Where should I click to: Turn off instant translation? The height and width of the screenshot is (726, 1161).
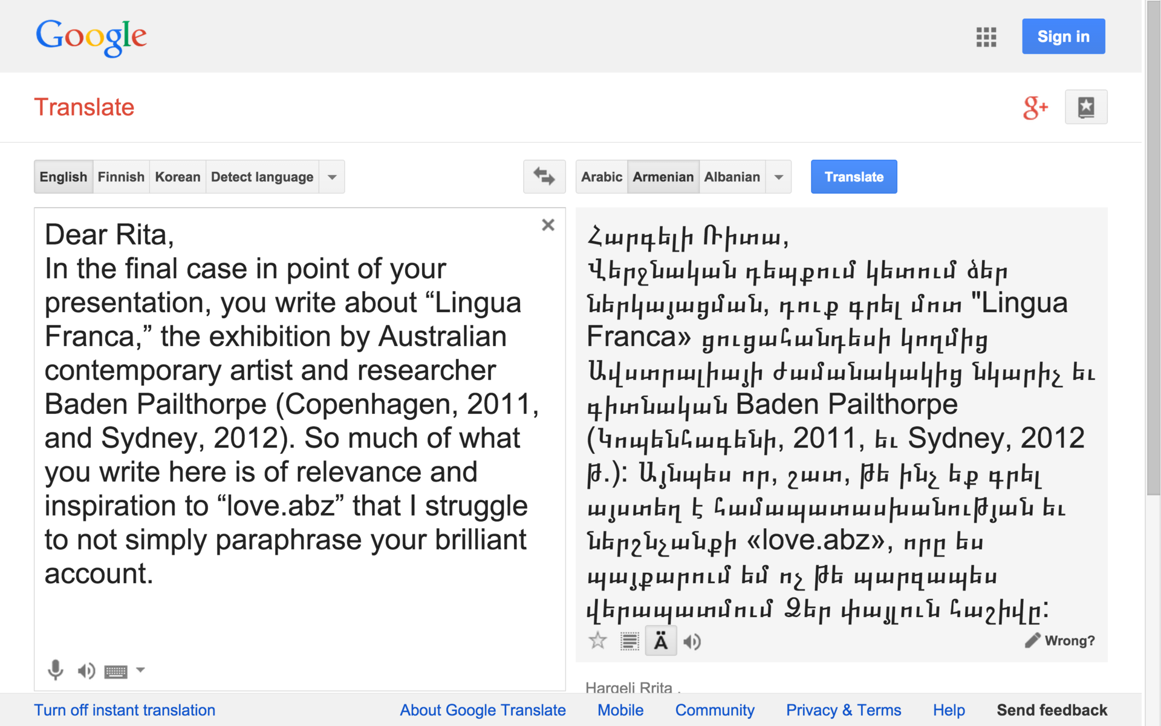[125, 710]
